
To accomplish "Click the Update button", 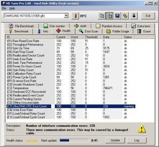I will coord(115,140).
